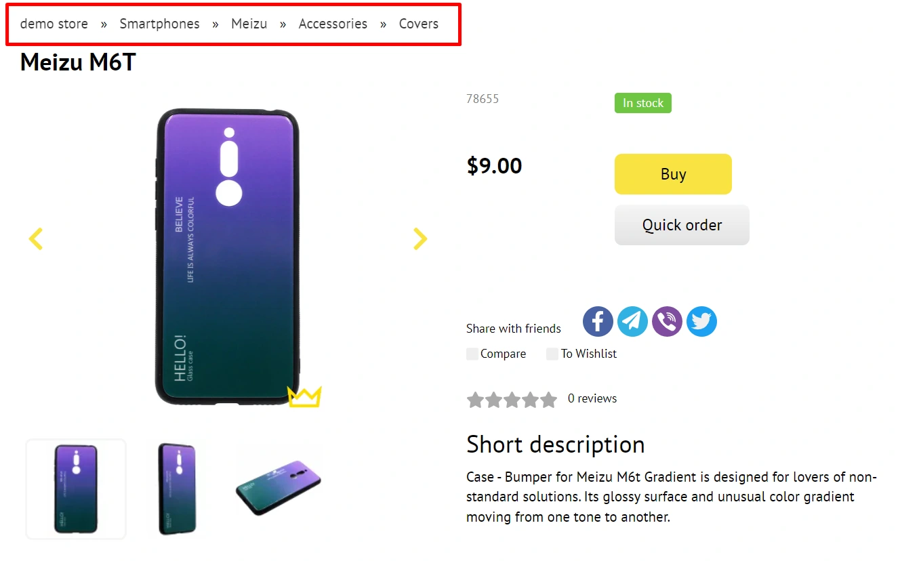
Task: Click the fifth rating star
Action: click(x=548, y=400)
